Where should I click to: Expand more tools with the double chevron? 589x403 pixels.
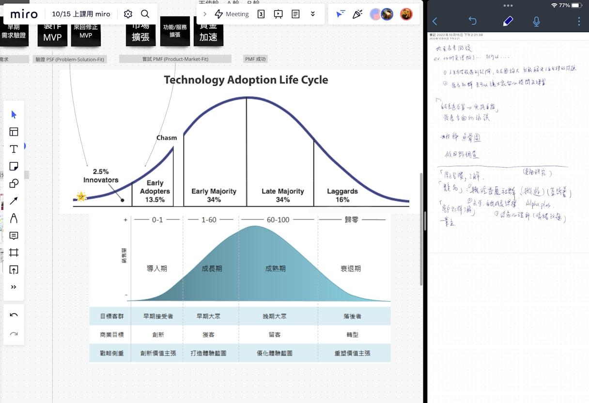pyautogui.click(x=14, y=286)
